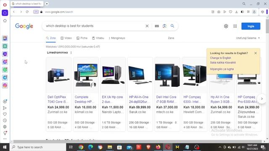Screen dimensions: 269x151
Task: Add page to bookmarks heart in toolbar
Action: click(230, 12)
